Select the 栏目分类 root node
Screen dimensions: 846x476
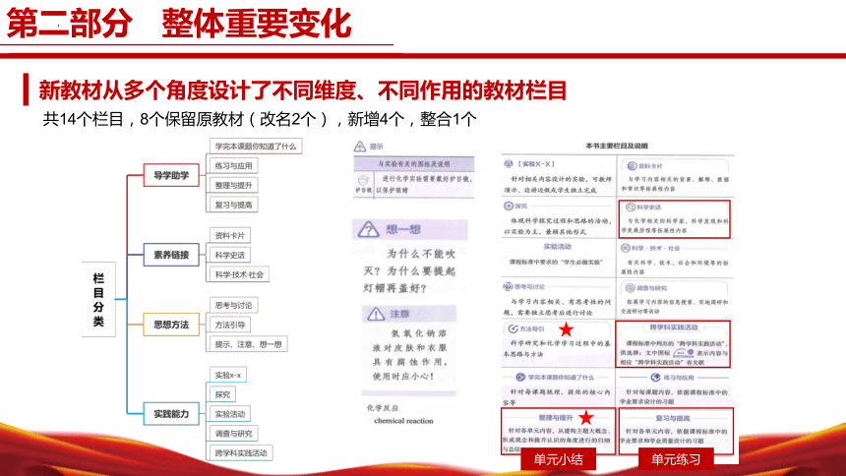[x=98, y=300]
